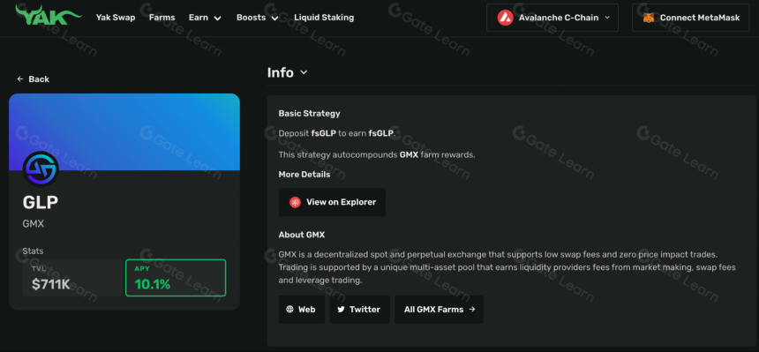Expand the Info section chevron
759x352 pixels.
click(304, 72)
